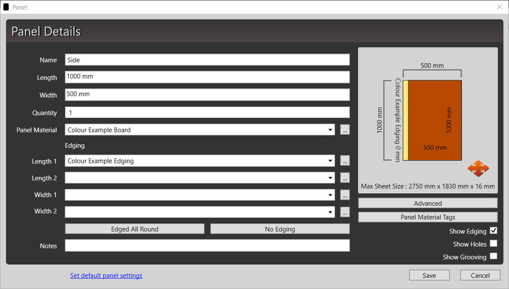Click the Colour Example Edging 0 mm label
The image size is (509, 289).
point(398,120)
